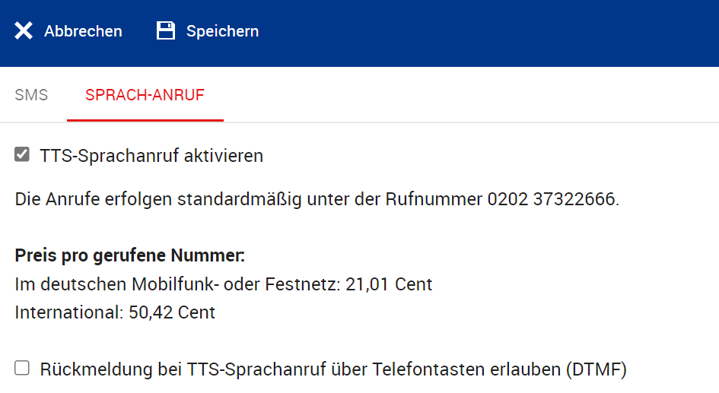
Task: Click the 'Preis pro gerufene Nummer' heading
Action: point(130,255)
